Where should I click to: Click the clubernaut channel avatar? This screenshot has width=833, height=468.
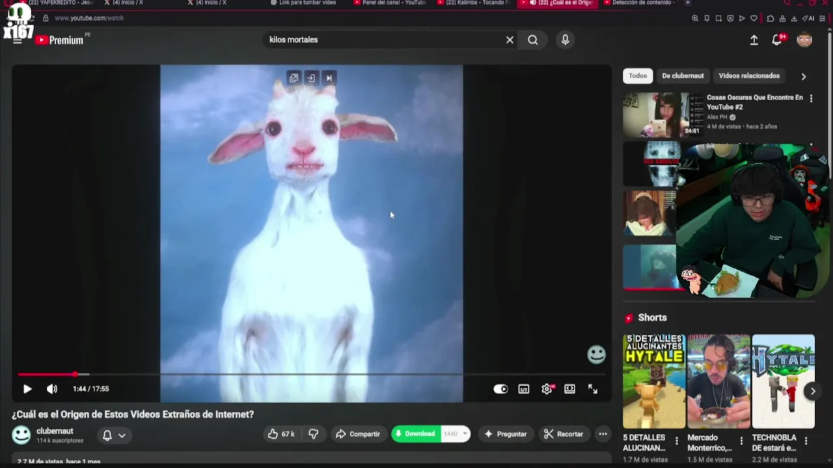[x=21, y=435]
